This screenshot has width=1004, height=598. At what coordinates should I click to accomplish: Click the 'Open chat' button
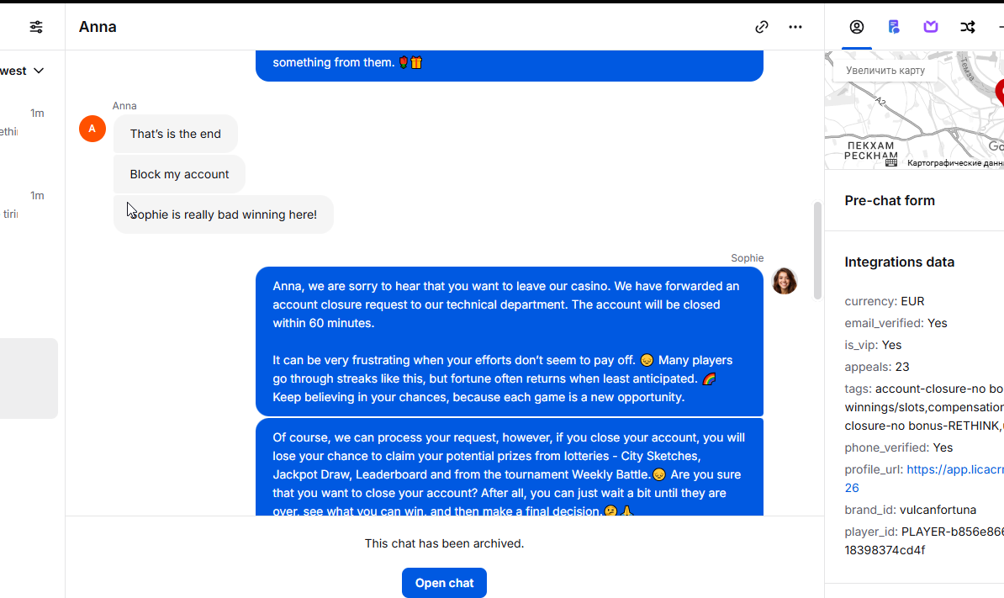coord(444,583)
